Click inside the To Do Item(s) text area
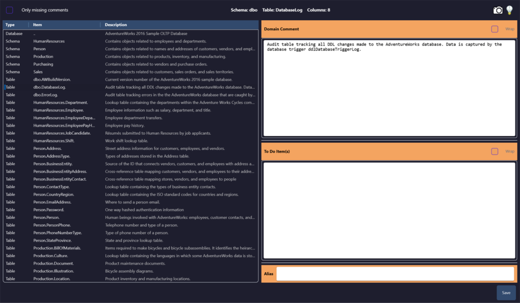Image resolution: width=520 pixels, height=303 pixels. [x=389, y=210]
